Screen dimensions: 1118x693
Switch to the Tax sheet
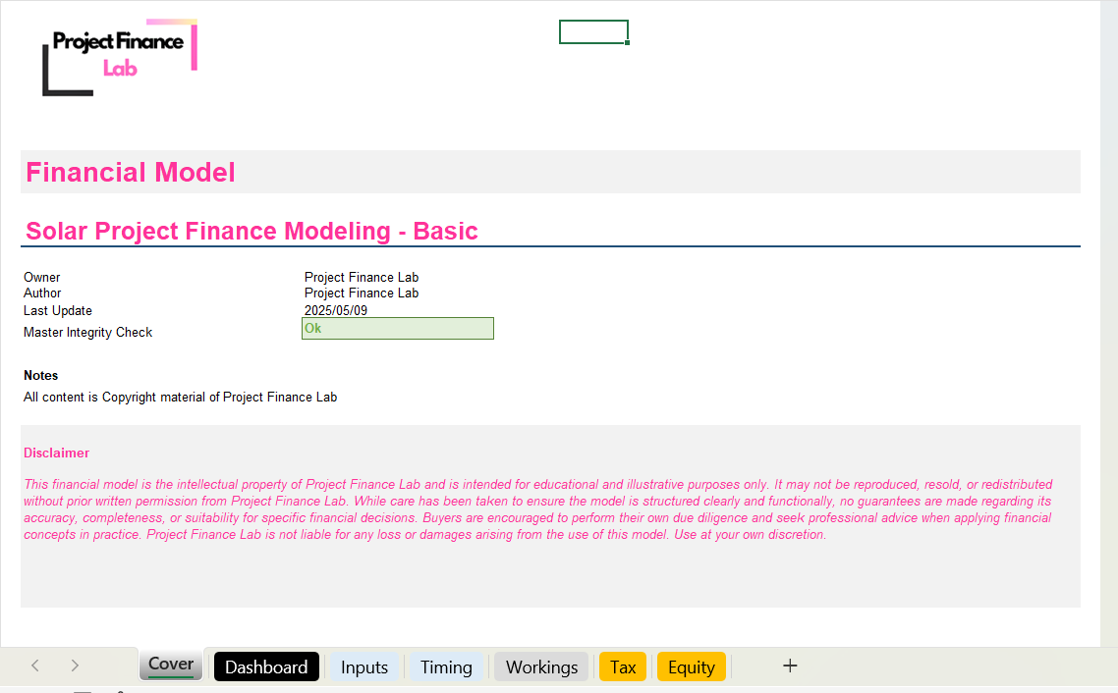click(622, 666)
